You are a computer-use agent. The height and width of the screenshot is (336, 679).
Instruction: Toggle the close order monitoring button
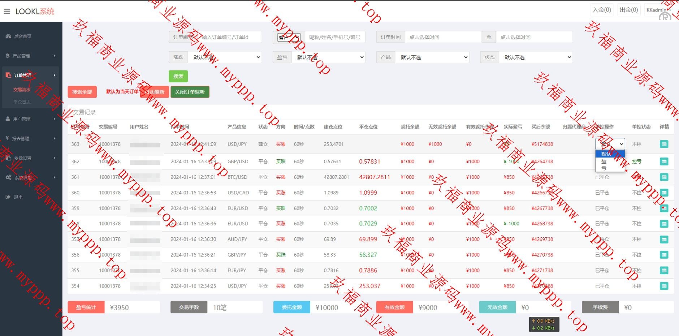[190, 92]
